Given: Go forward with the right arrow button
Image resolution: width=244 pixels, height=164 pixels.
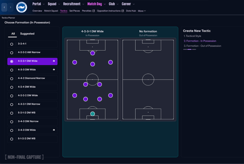Looking at the screenshot, I should click(11, 7).
